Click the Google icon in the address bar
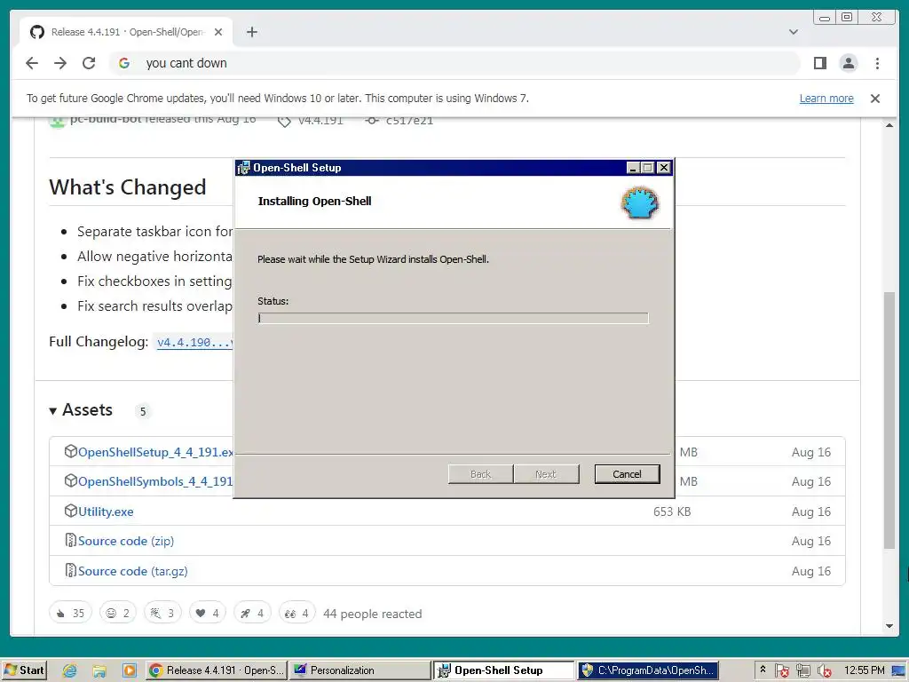909x682 pixels. [x=124, y=63]
